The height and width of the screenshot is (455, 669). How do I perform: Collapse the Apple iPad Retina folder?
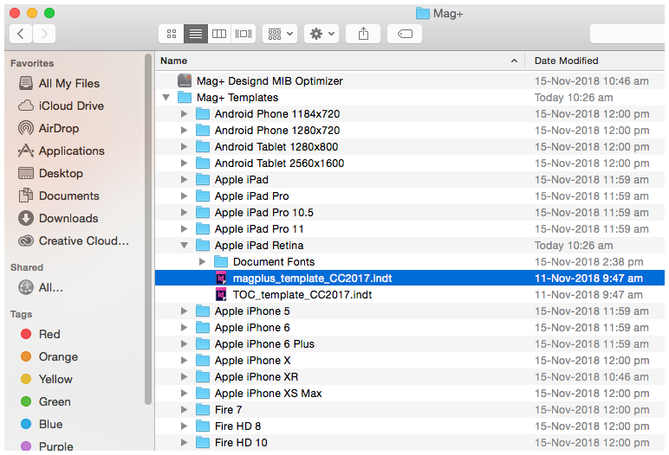(184, 246)
